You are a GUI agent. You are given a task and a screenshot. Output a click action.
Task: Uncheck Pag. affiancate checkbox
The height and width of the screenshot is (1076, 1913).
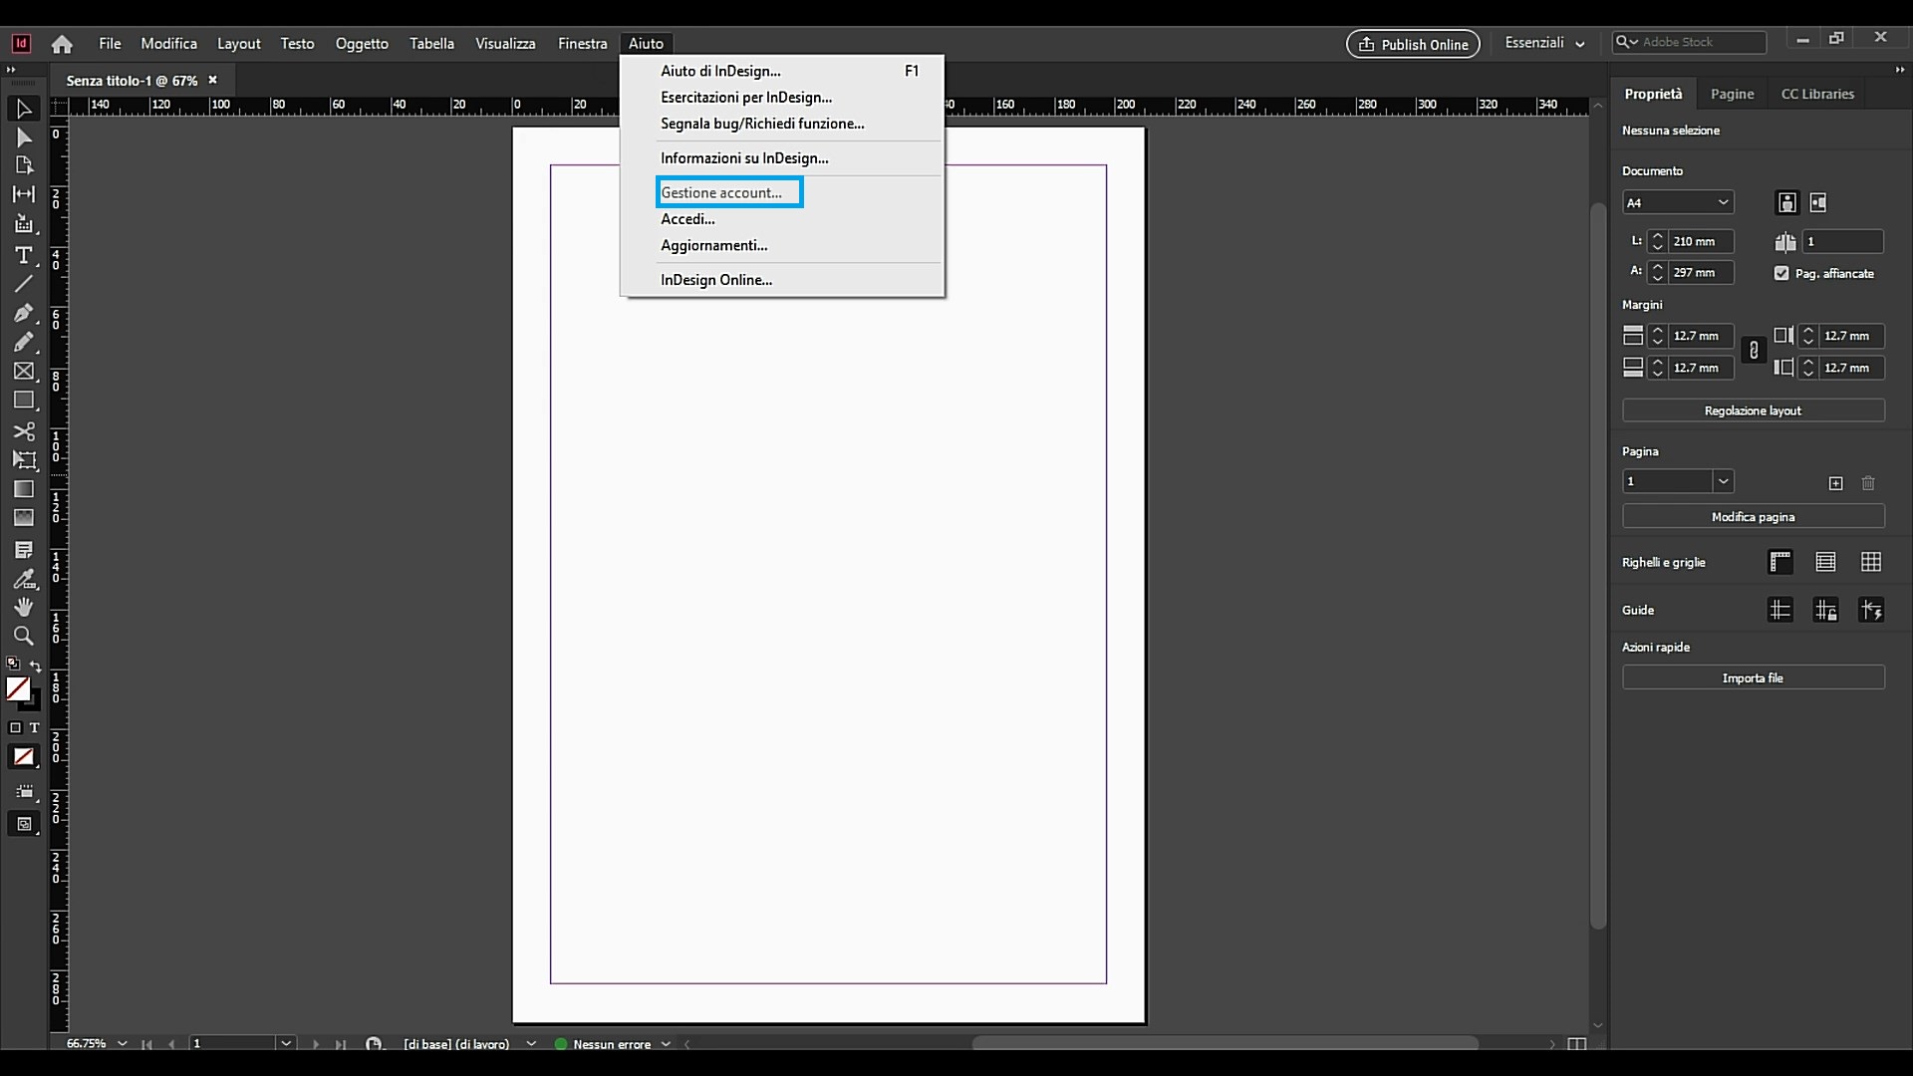(1781, 273)
